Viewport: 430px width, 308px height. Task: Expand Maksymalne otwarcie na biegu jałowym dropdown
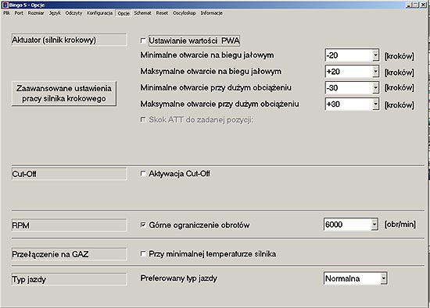[x=375, y=72]
